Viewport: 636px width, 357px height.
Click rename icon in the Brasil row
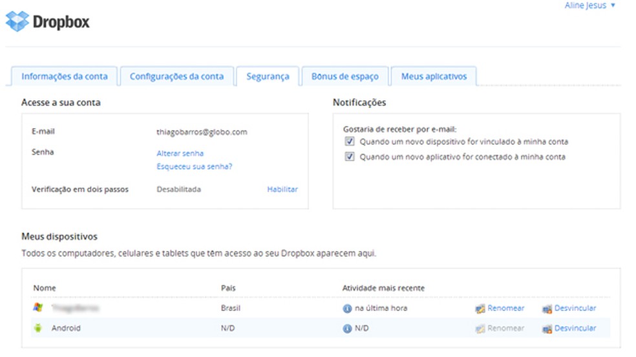(480, 308)
